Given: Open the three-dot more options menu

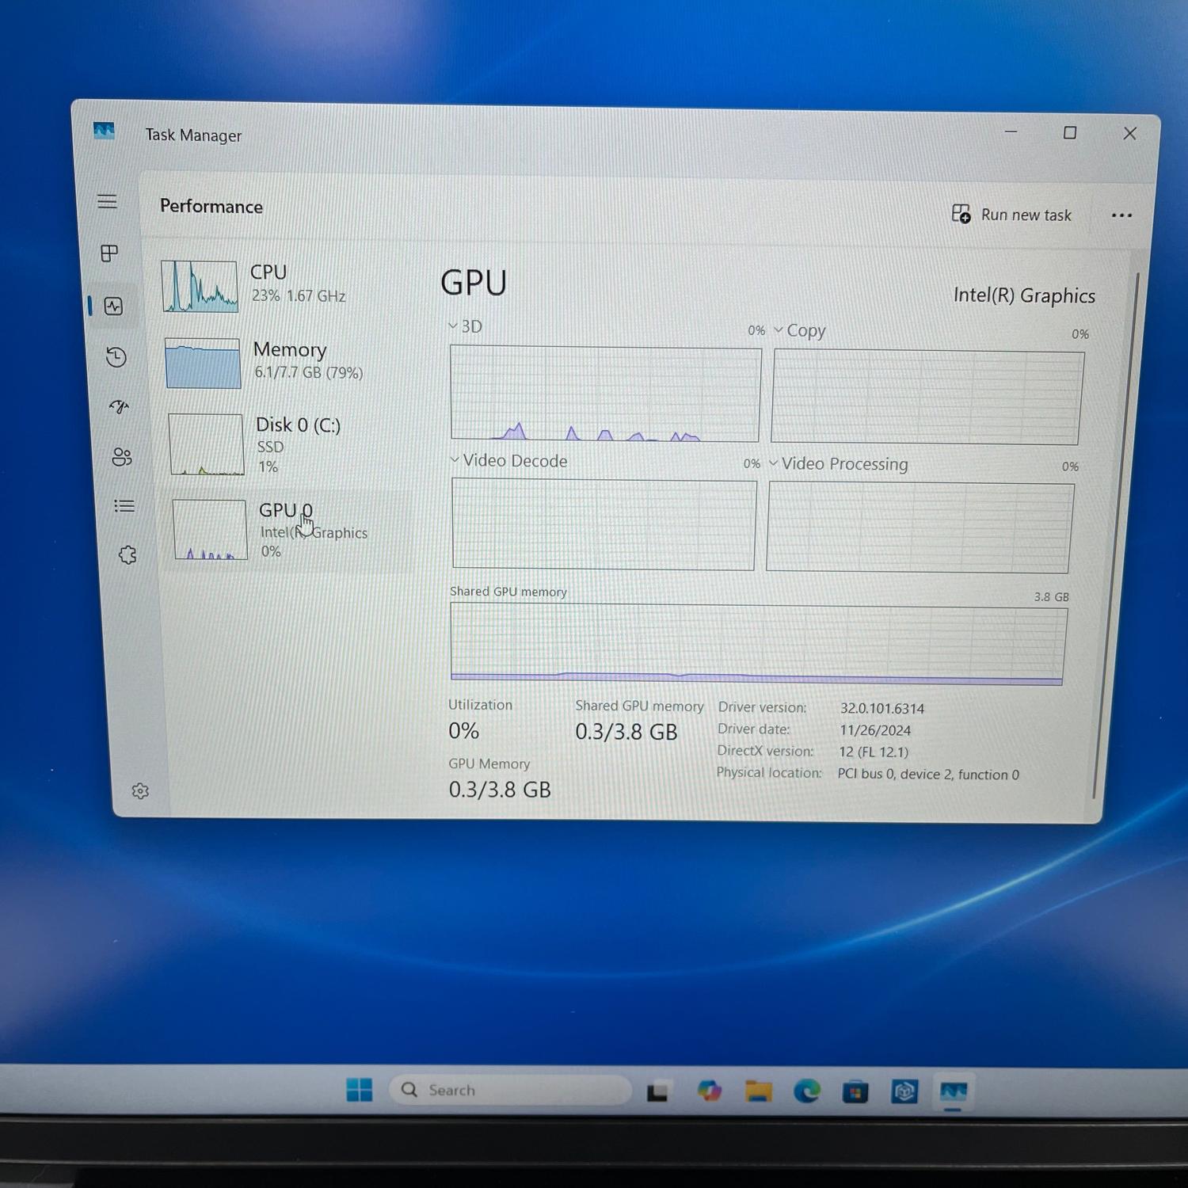Looking at the screenshot, I should pos(1121,215).
